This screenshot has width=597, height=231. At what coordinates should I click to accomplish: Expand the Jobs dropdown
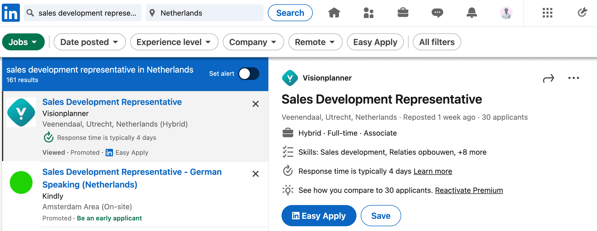click(23, 42)
